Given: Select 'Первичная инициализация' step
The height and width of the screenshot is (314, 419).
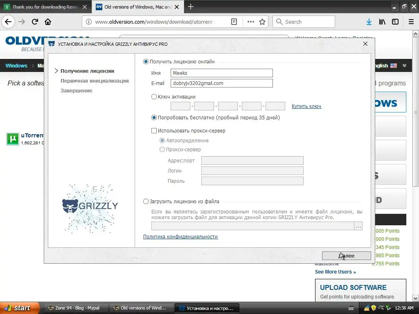Looking at the screenshot, I should coord(95,81).
